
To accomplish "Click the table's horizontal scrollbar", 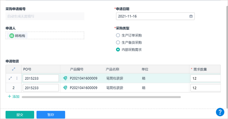I will tap(101, 97).
